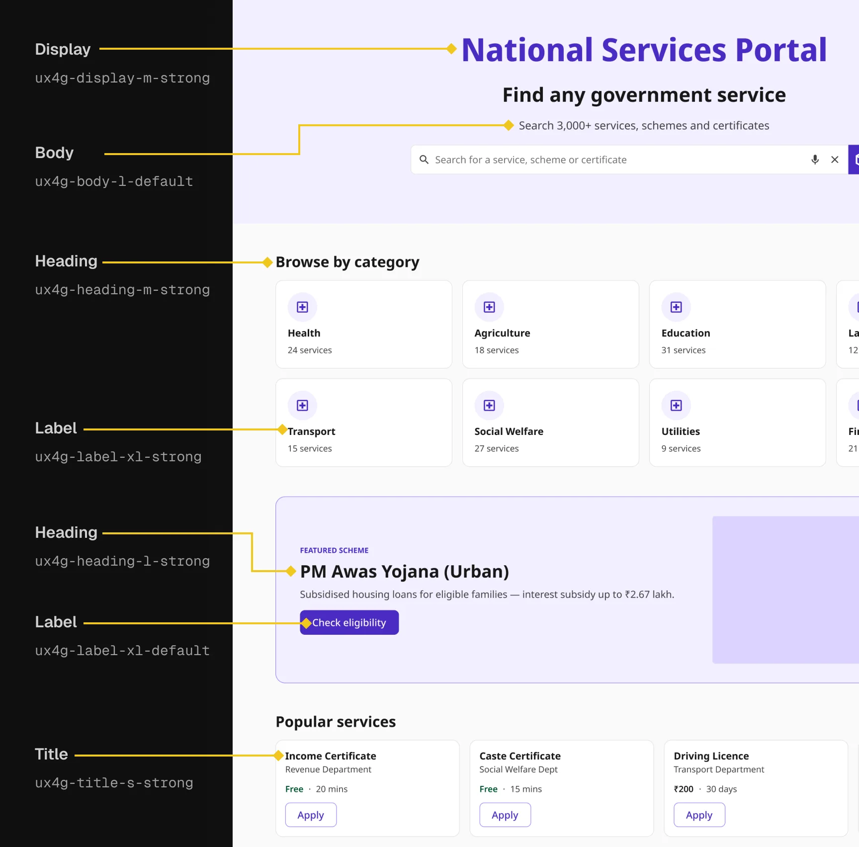
Task: Click the Education category icon
Action: click(x=676, y=307)
